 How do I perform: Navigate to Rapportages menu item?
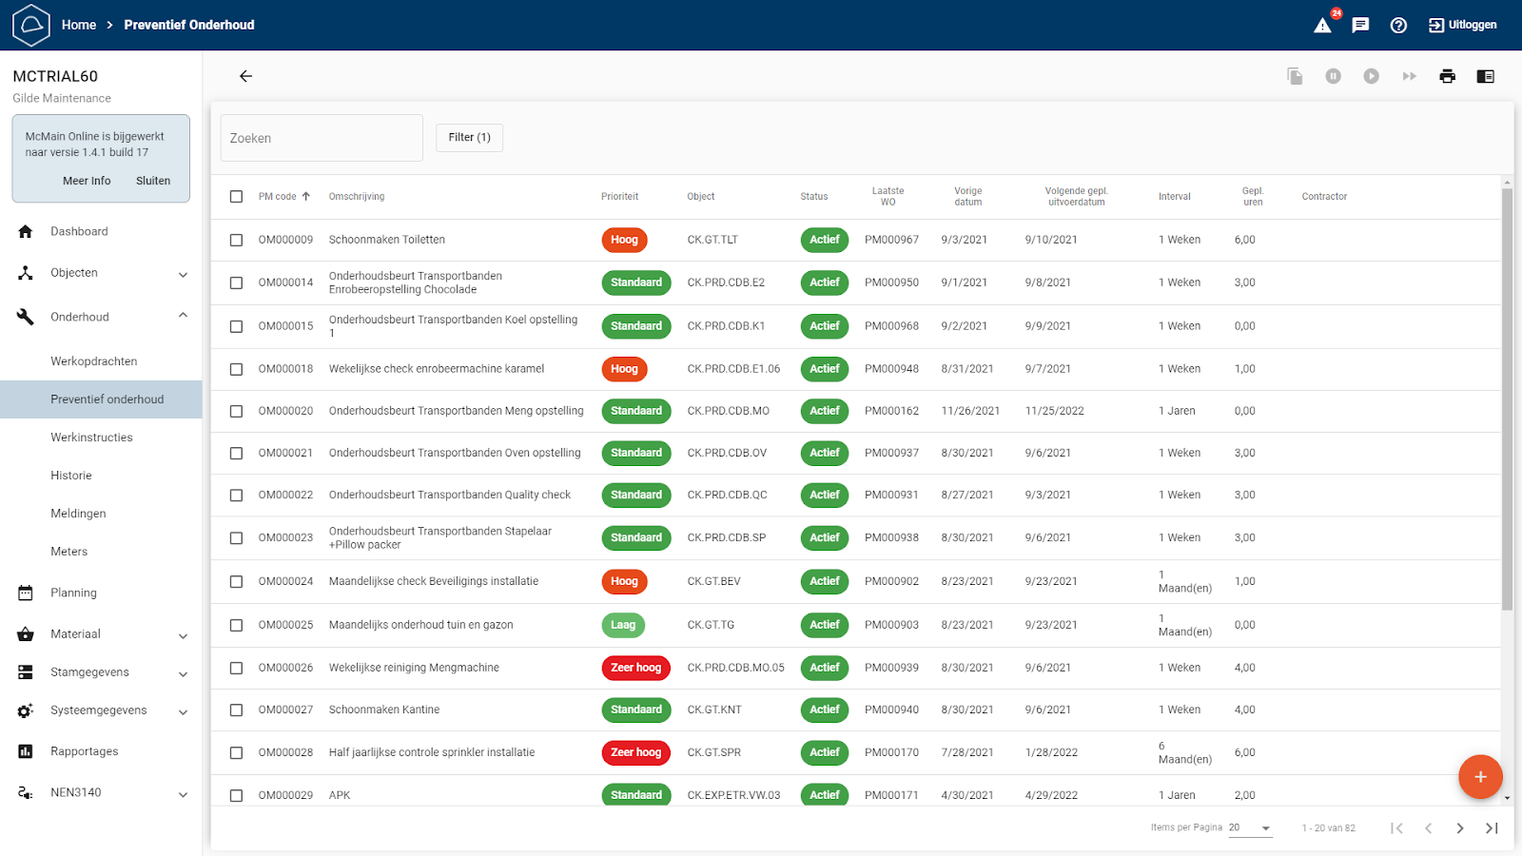pos(85,751)
